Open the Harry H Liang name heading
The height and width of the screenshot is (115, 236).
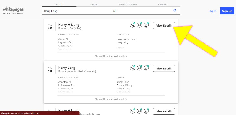pyautogui.click(x=69, y=25)
